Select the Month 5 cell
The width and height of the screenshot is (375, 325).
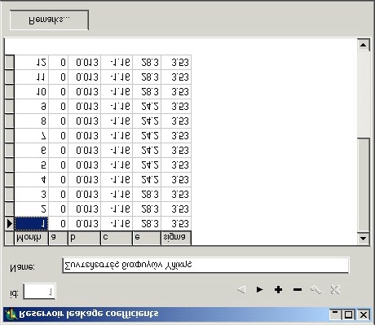pos(31,165)
